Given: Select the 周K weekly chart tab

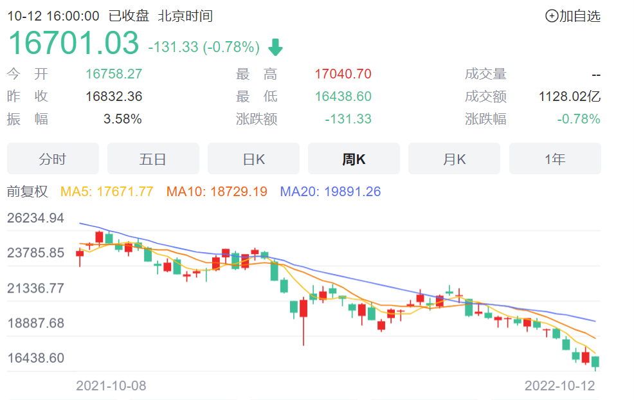Looking at the screenshot, I should point(354,159).
